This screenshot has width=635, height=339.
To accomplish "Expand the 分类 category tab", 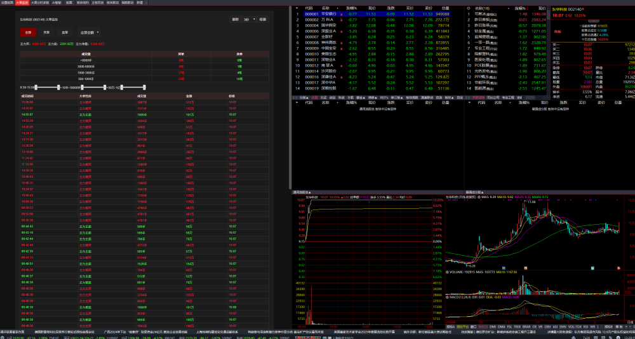I will [x=305, y=98].
